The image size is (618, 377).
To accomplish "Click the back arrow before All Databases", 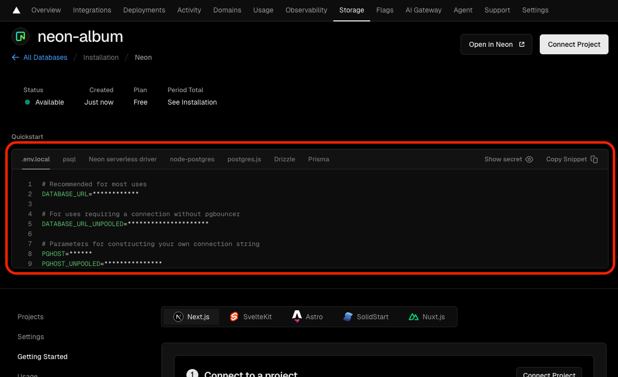I will tap(15, 57).
